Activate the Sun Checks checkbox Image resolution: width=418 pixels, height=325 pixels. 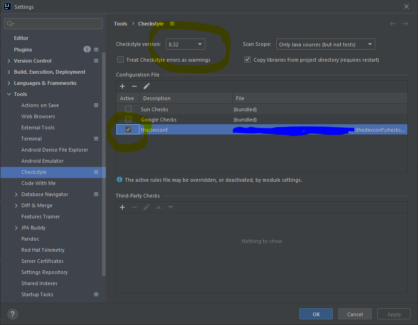pos(128,109)
